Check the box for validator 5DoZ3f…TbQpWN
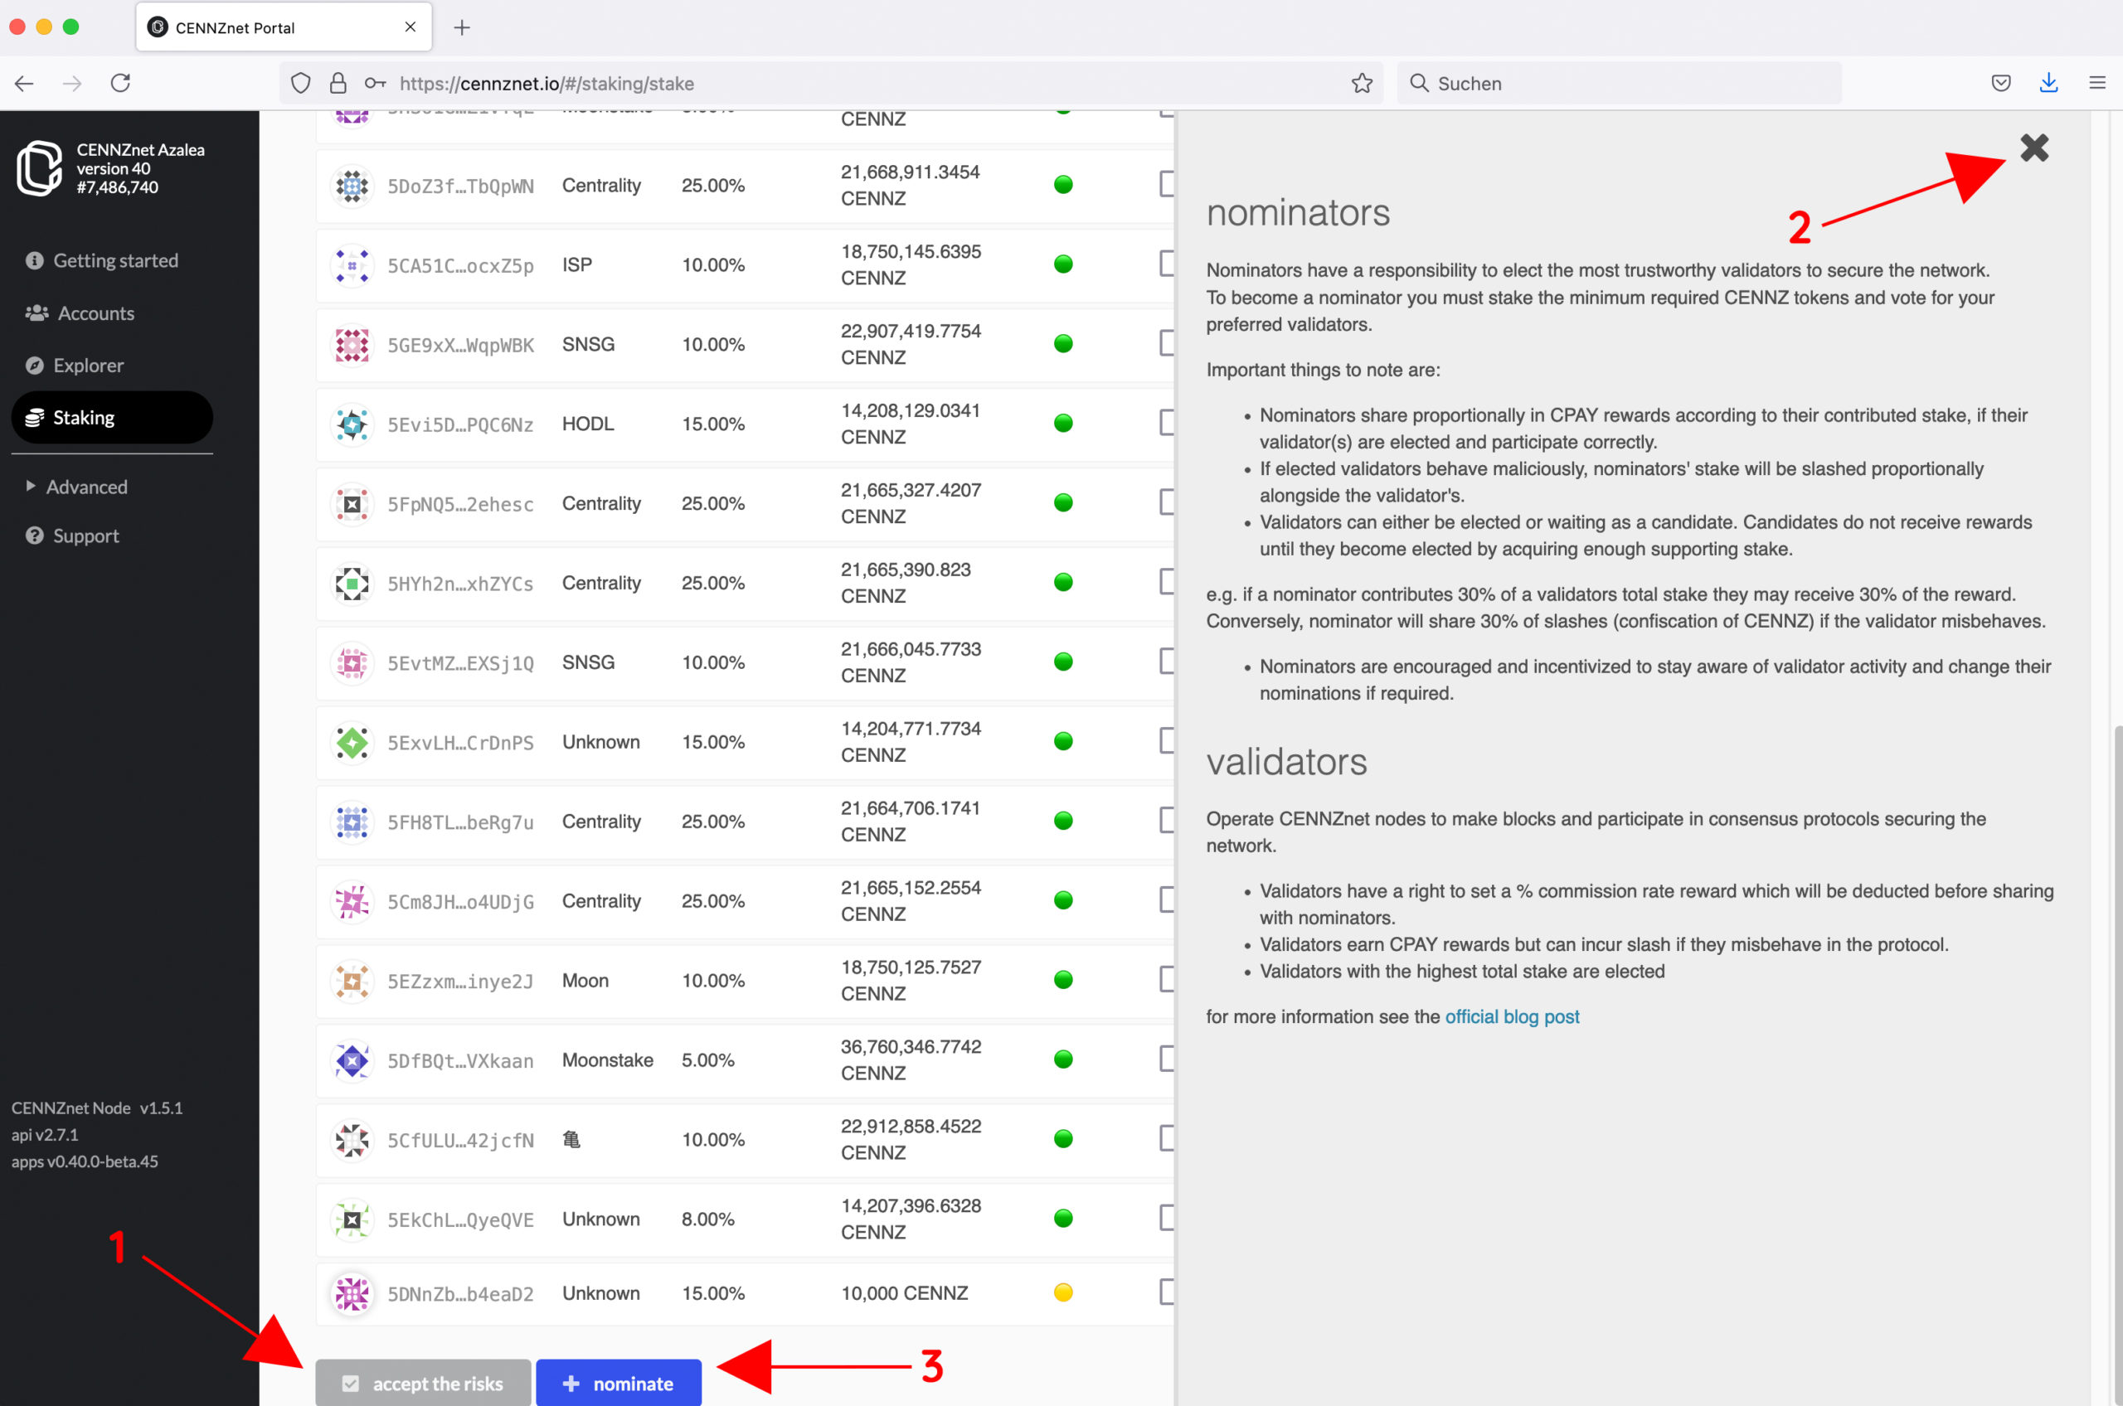Viewport: 2123px width, 1406px height. (1167, 184)
